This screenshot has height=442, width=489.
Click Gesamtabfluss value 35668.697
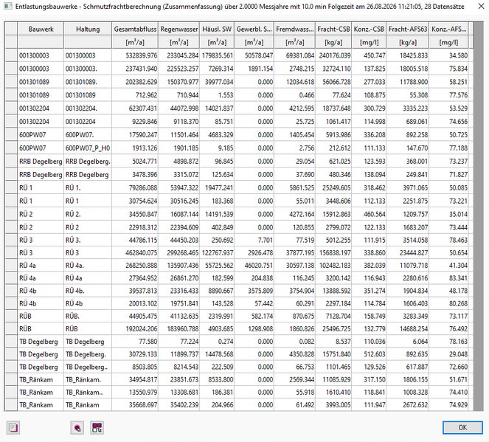point(135,405)
